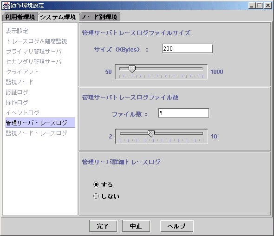This screenshot has width=274, height=236.
Task: Click the 中止 button
Action: coord(136,226)
